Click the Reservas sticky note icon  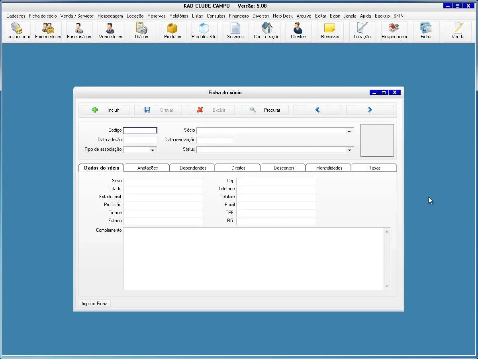tap(330, 31)
